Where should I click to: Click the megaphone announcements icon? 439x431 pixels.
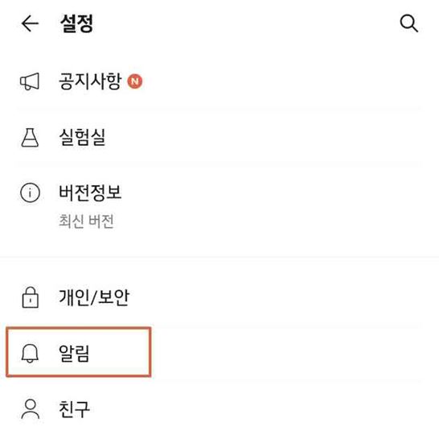[x=30, y=81]
